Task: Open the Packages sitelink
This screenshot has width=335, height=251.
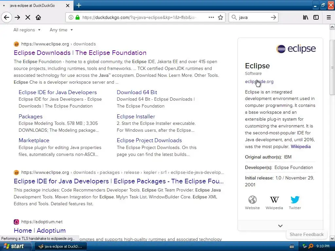Action: click(30, 116)
